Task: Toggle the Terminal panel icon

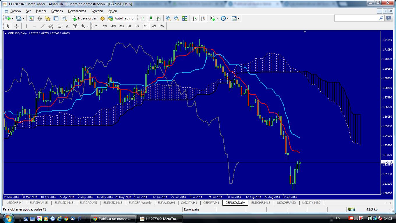Action: tap(56, 18)
